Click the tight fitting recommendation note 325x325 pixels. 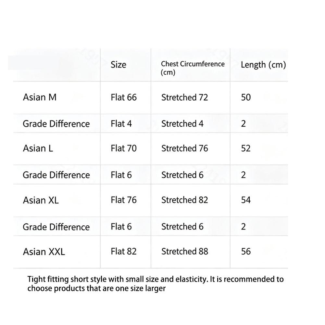tap(156, 284)
